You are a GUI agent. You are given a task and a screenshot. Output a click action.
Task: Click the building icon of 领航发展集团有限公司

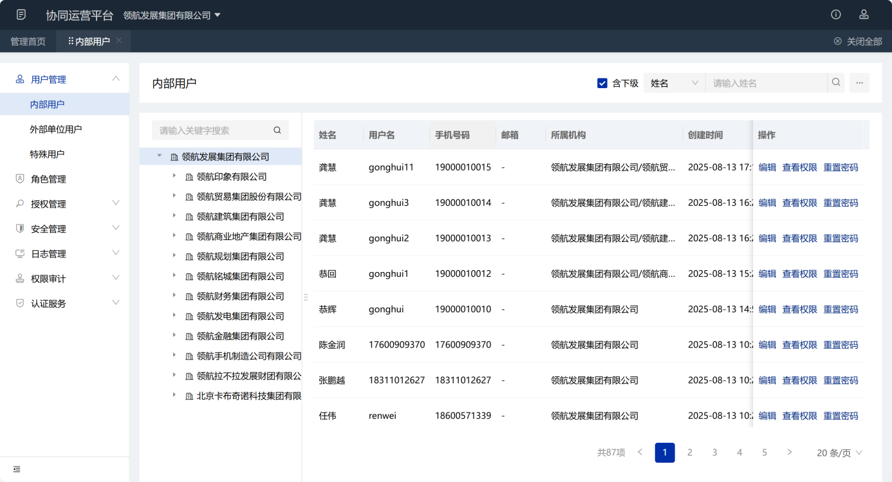pos(174,157)
